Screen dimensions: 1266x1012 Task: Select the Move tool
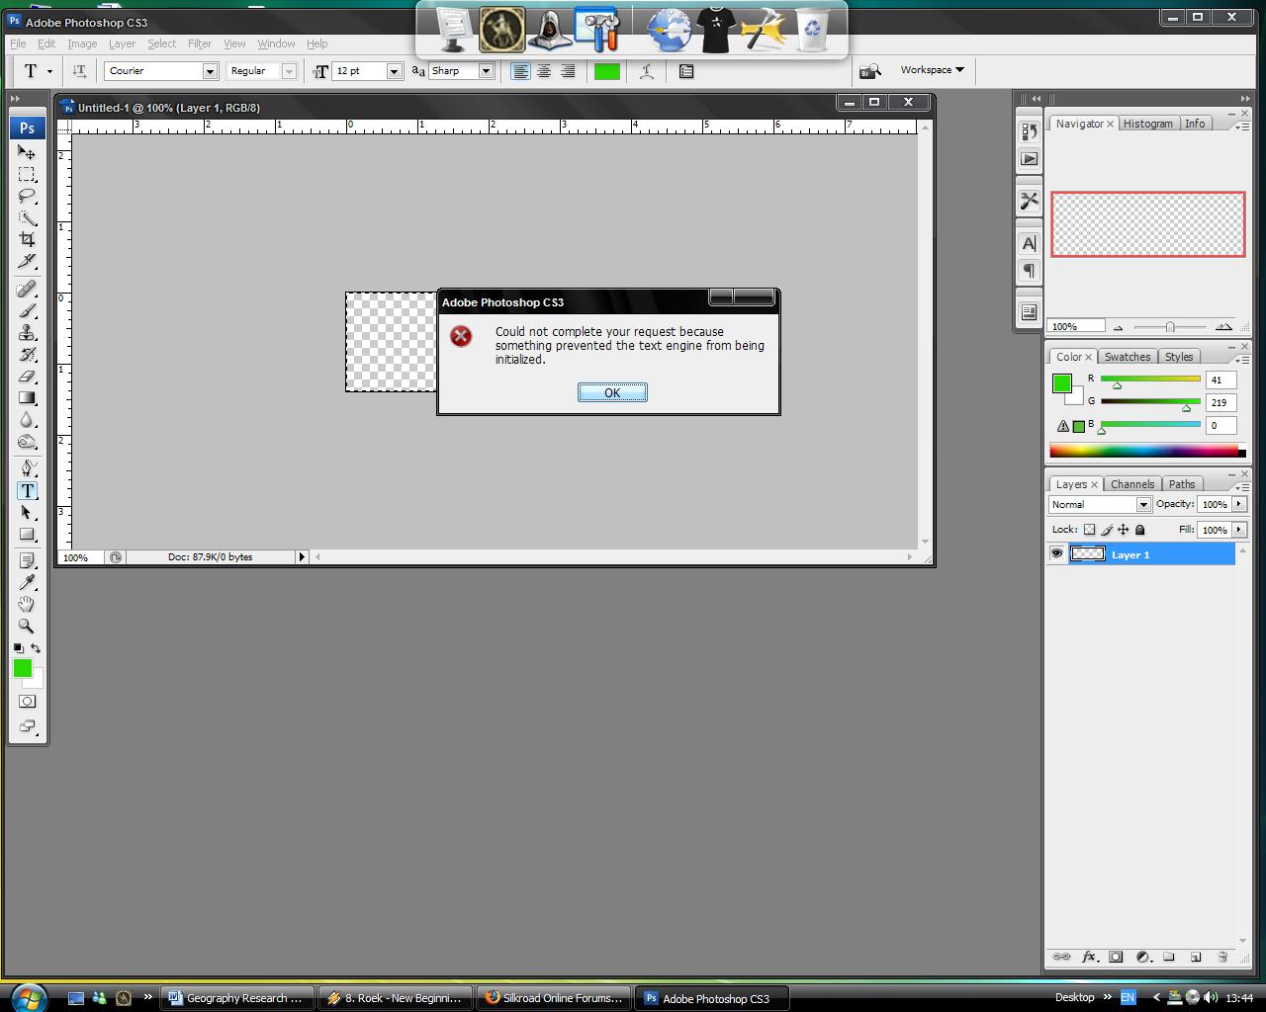[27, 152]
